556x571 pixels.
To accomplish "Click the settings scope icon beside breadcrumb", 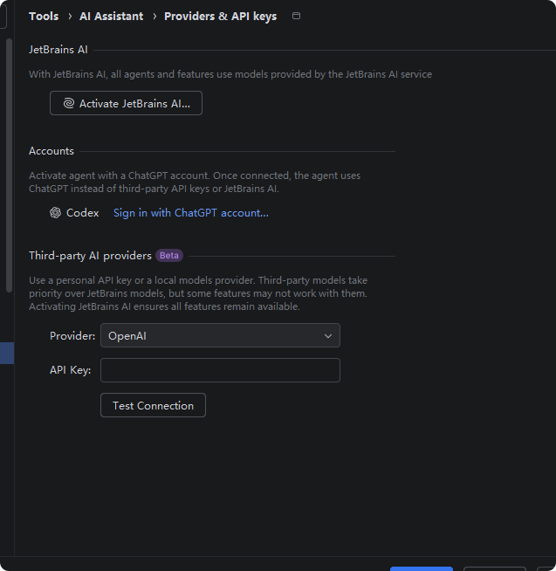I will (x=297, y=16).
